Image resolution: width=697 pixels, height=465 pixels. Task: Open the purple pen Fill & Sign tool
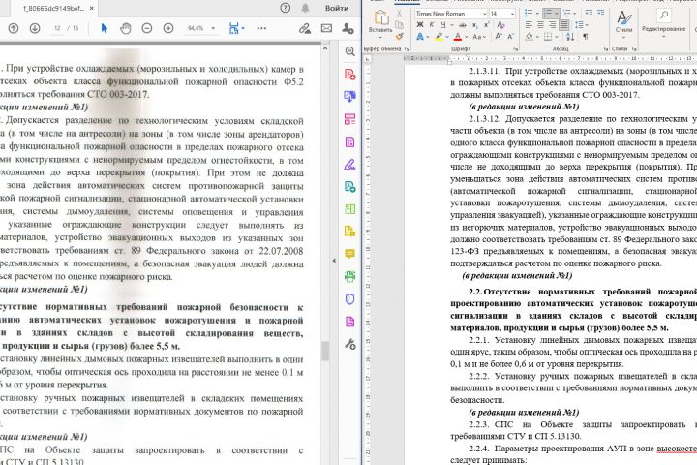point(349,165)
